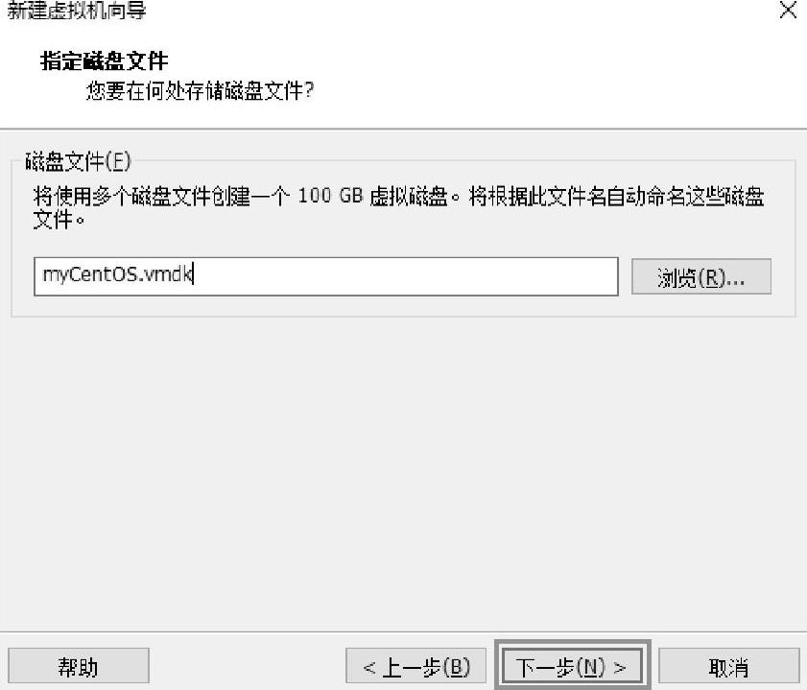Open 帮助 for this wizard page

[x=79, y=666]
